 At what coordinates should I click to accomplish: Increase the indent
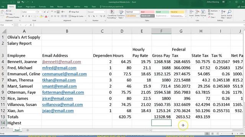(65, 16)
